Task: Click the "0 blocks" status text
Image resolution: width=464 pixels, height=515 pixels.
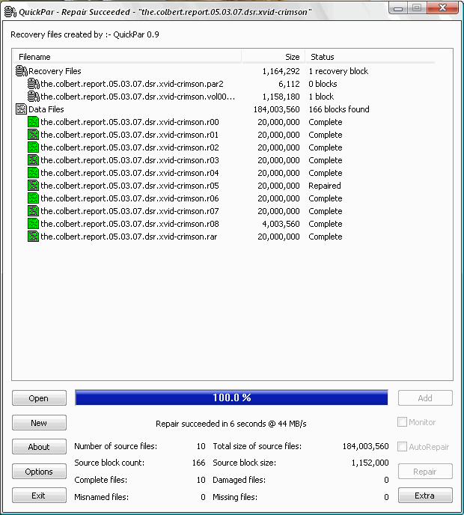Action: (x=323, y=84)
